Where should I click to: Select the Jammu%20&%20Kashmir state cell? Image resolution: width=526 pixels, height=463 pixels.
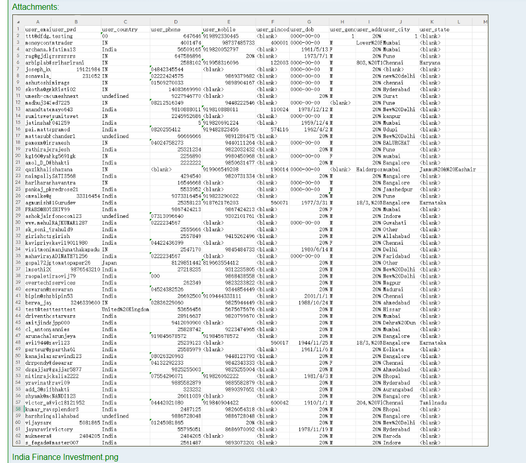point(448,169)
